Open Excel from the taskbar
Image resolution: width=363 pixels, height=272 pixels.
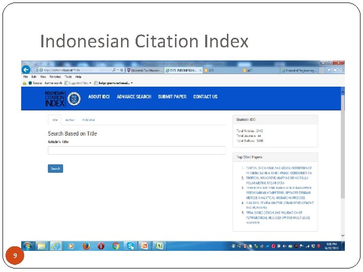click(159, 246)
